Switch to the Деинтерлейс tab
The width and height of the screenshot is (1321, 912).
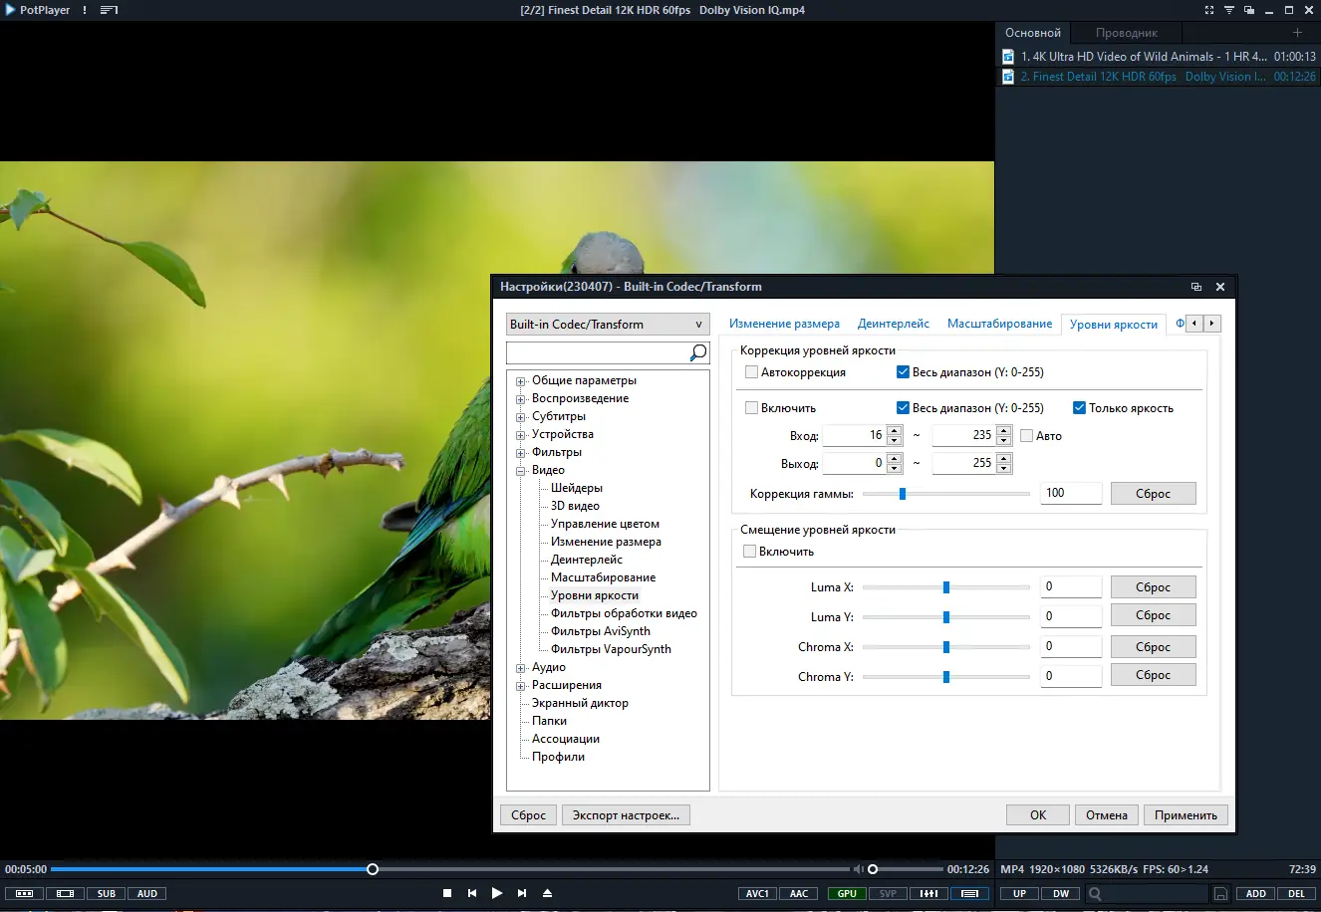tap(893, 324)
